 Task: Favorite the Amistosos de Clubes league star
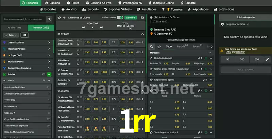pyautogui.click(x=59, y=17)
